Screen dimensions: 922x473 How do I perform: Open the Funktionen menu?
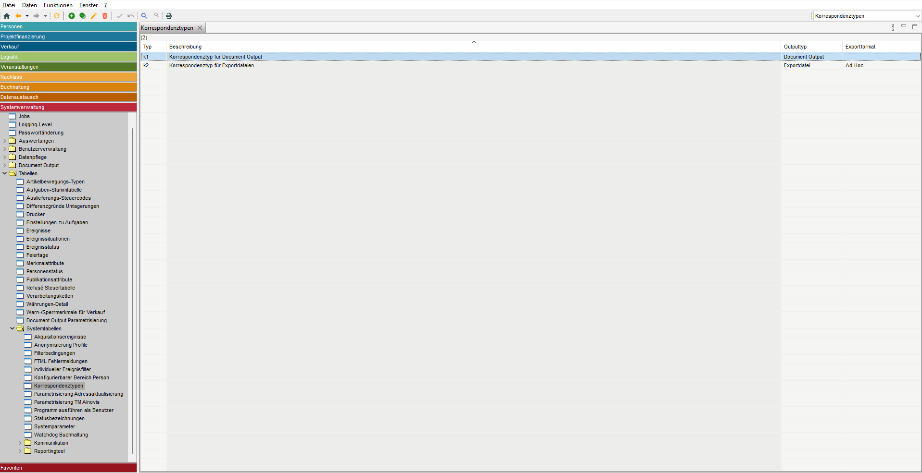58,5
